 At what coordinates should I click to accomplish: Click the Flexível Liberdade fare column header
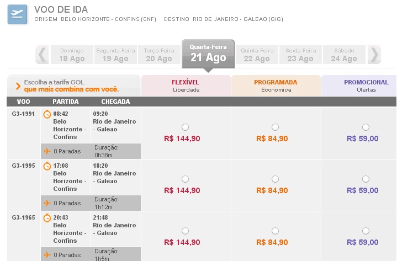[186, 86]
